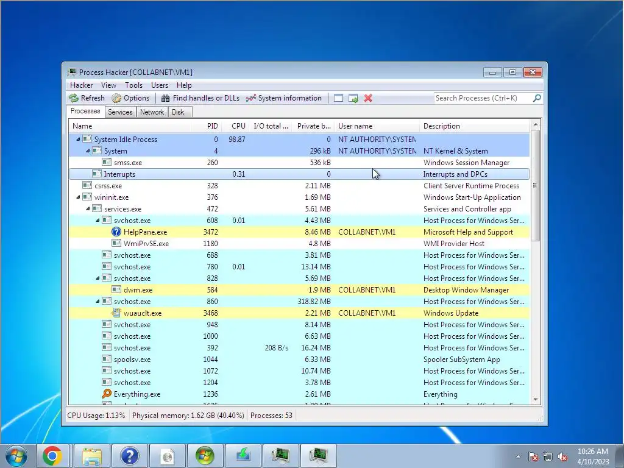Screen dimensions: 624x468
Task: Select the Processes tab
Action: (85, 111)
